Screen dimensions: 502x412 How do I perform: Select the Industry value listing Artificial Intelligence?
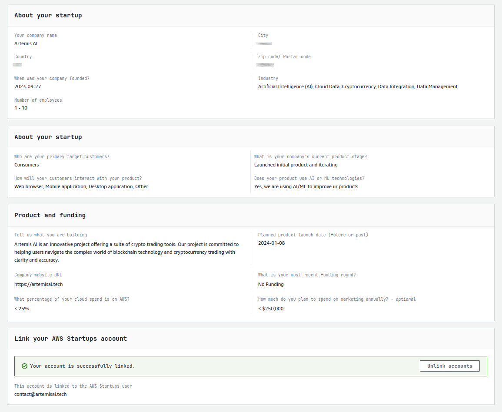pyautogui.click(x=358, y=86)
